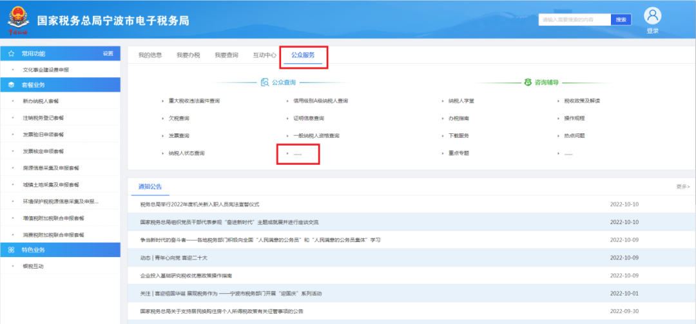Type in the top search input field
The height and width of the screenshot is (324, 696).
point(574,20)
